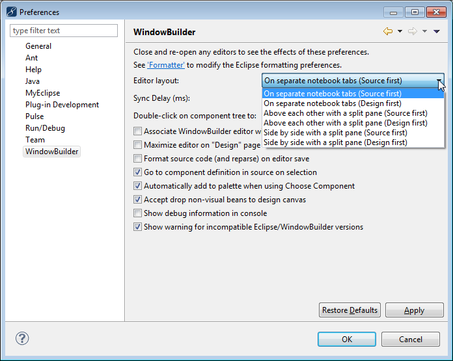Open the 'Formatter' preferences link
This screenshot has height=361, width=453.
(166, 65)
